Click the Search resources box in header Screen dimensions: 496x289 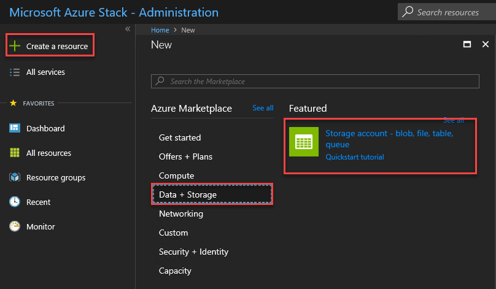(448, 12)
